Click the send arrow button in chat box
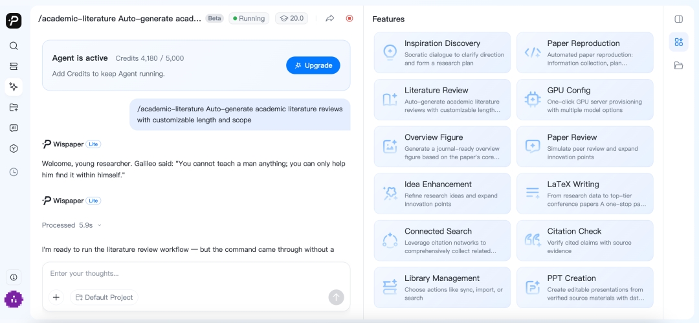The height and width of the screenshot is (323, 699). (x=336, y=297)
